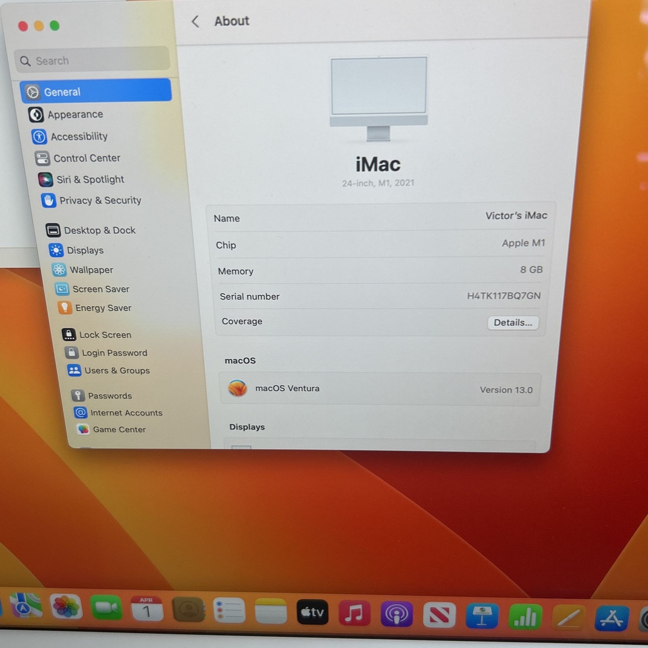Open Maps from the Dock
Image resolution: width=648 pixels, height=648 pixels.
click(26, 606)
